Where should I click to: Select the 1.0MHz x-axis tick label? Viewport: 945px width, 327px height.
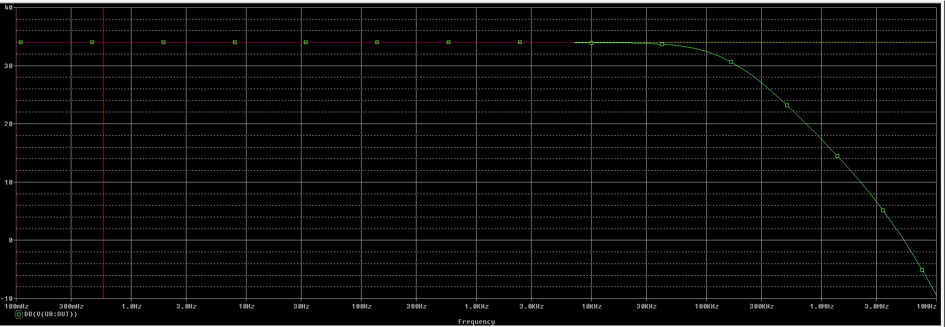click(821, 306)
